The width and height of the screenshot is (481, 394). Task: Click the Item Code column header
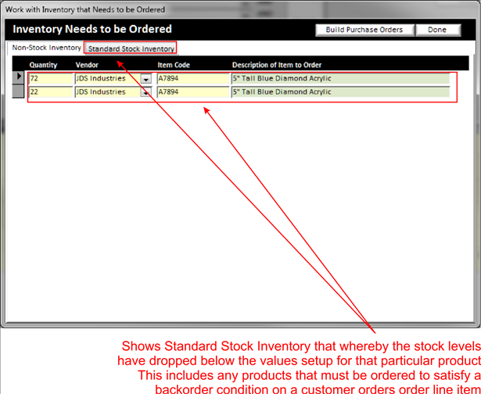[174, 65]
